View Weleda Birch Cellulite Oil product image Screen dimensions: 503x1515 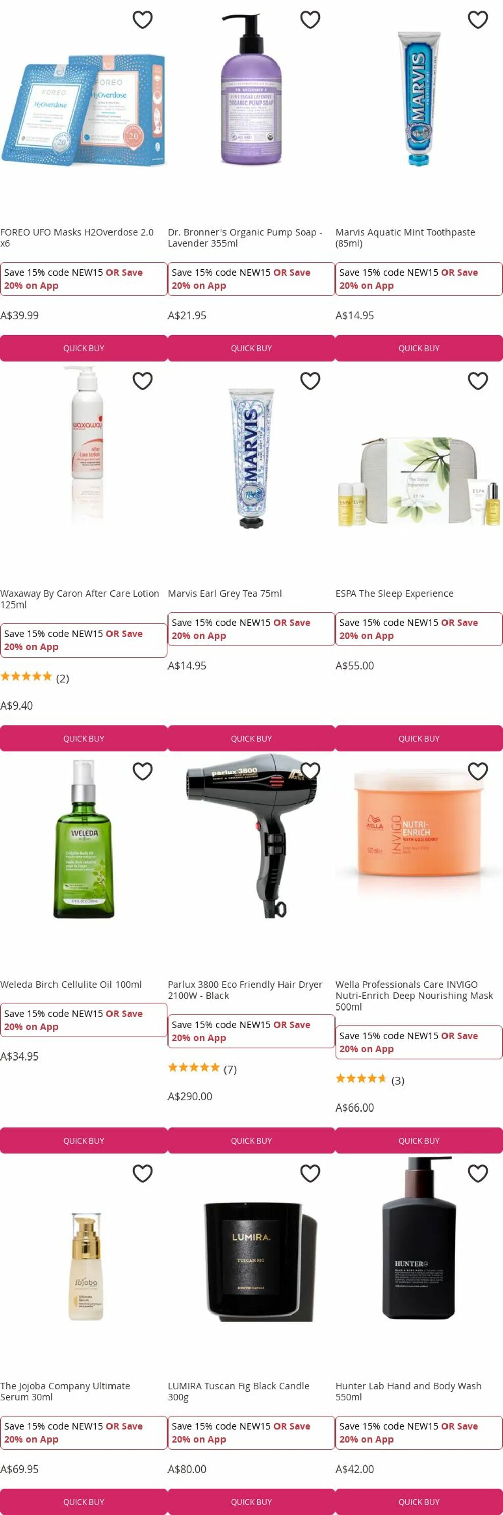84,838
